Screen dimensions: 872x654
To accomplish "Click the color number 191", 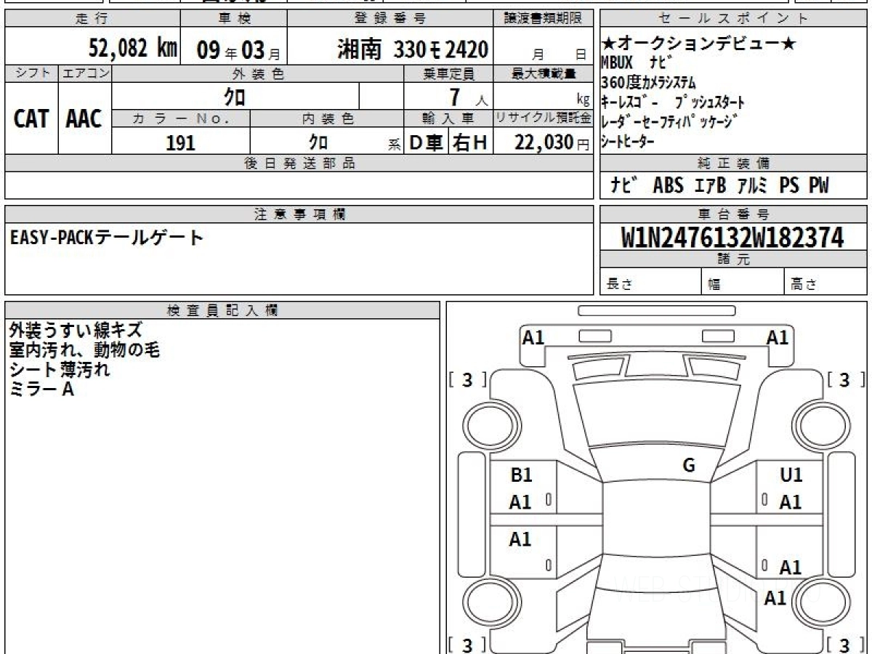I will click(x=181, y=142).
